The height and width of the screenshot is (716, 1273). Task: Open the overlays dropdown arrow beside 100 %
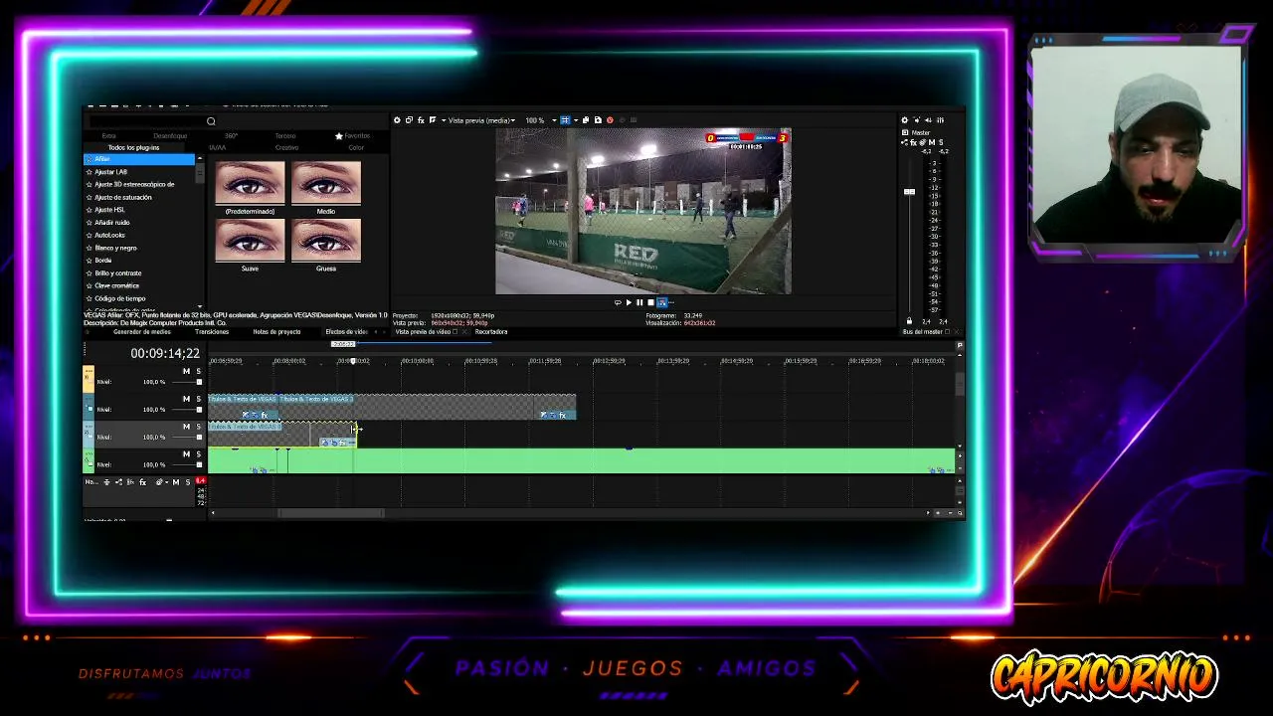[x=575, y=120]
